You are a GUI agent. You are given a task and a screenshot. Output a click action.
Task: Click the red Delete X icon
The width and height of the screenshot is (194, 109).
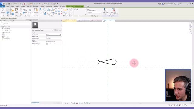point(61,14)
